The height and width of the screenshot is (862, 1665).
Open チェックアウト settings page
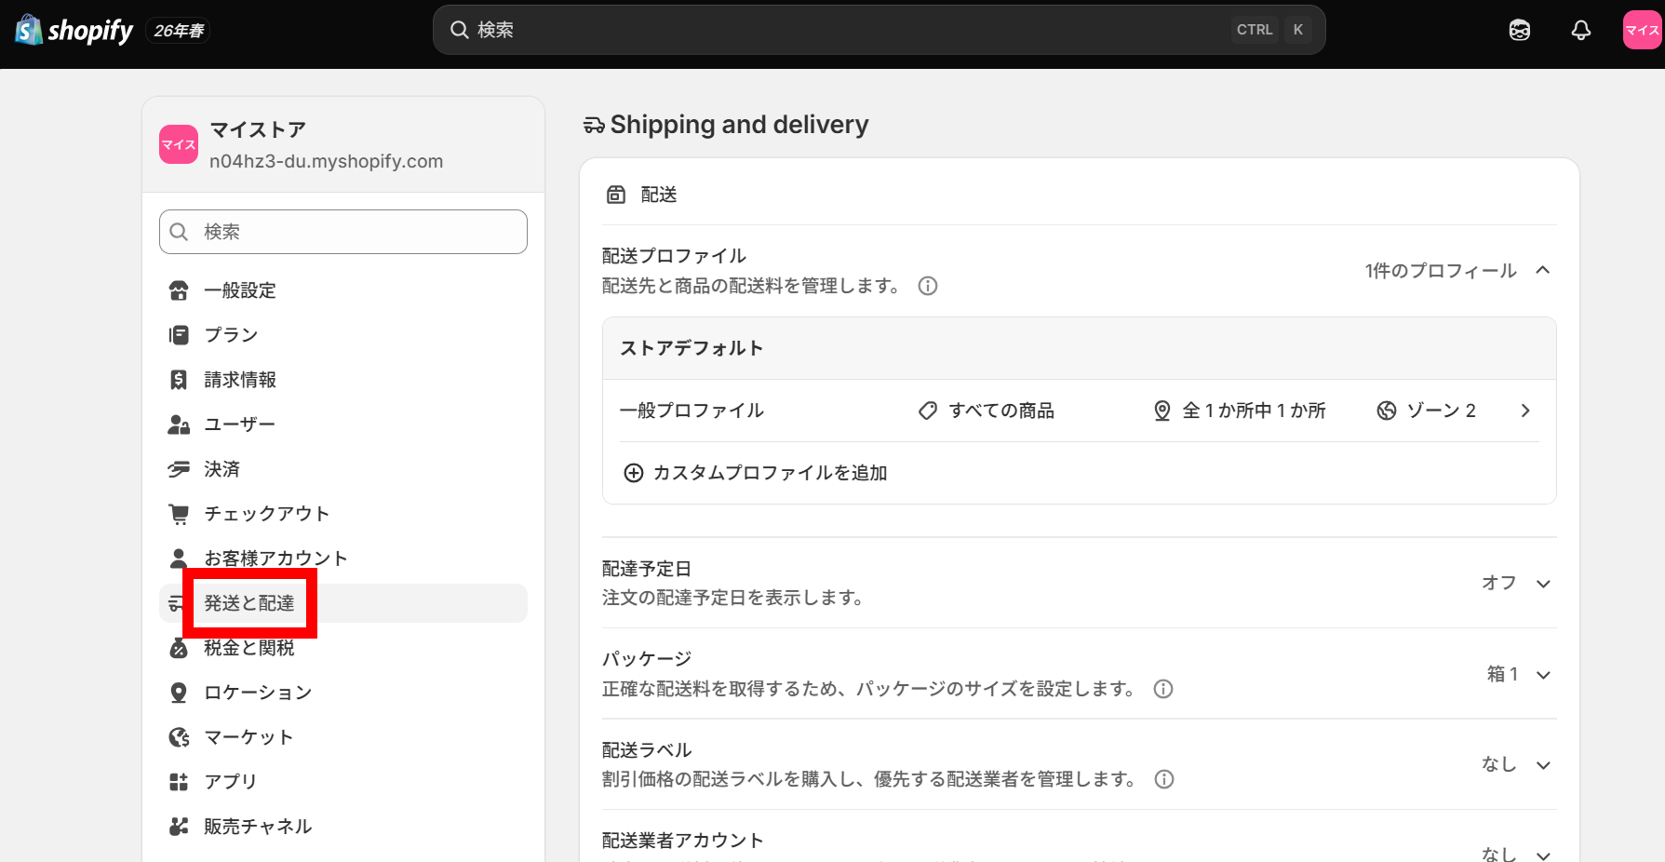(343, 514)
